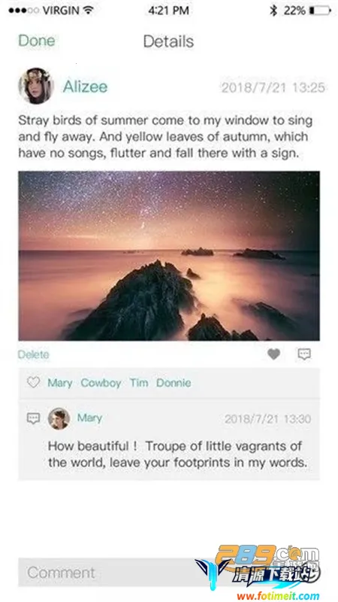Tap the outlined heart icon beside Mary
This screenshot has height=602, width=338.
tap(33, 382)
